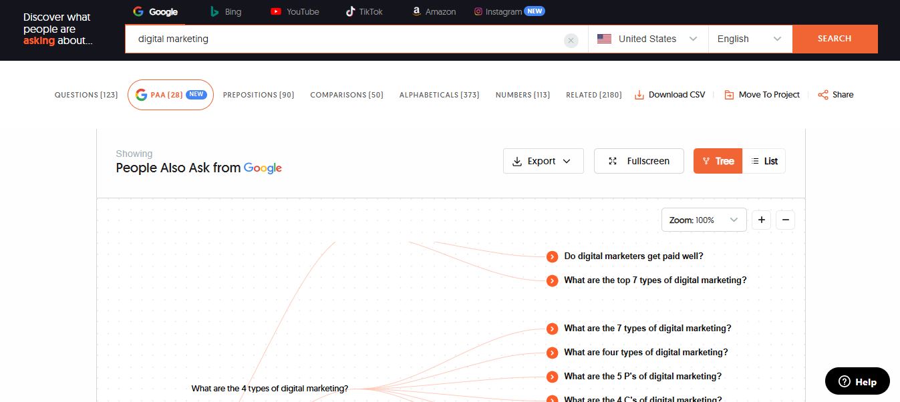Open the Fullscreen view
This screenshot has width=900, height=402.
pos(638,161)
